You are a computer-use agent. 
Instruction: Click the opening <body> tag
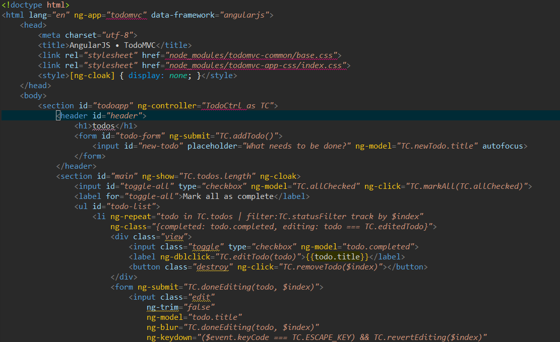coord(33,95)
